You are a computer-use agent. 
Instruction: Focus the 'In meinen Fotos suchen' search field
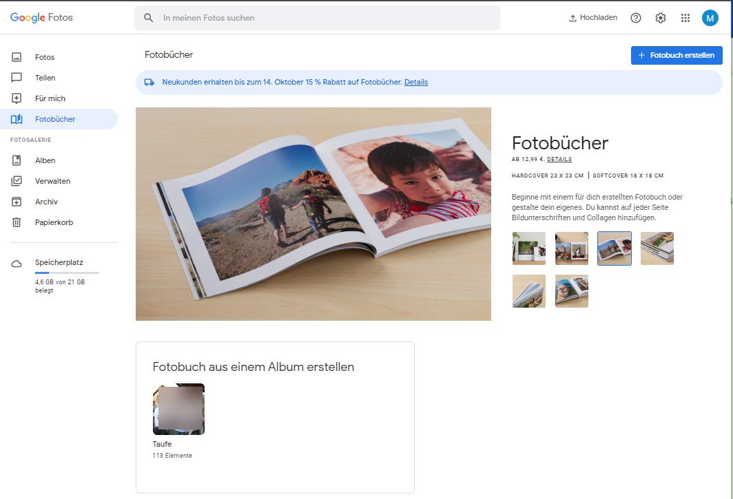pyautogui.click(x=318, y=18)
